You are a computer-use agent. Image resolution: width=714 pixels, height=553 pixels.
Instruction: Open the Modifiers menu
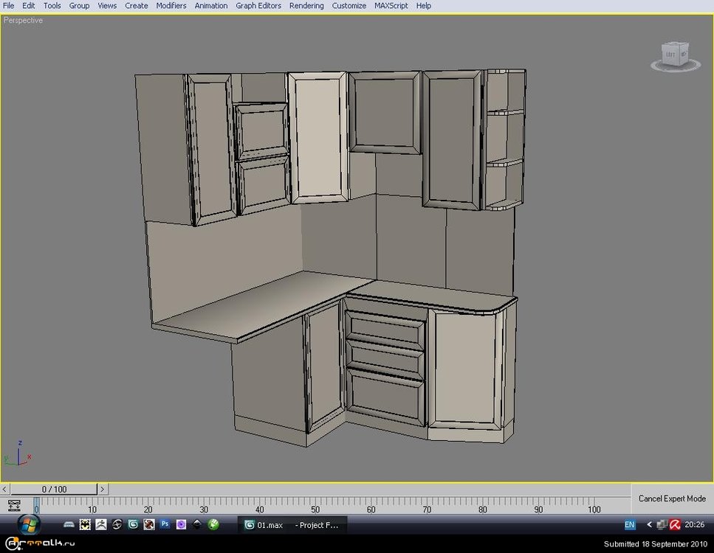click(x=171, y=6)
